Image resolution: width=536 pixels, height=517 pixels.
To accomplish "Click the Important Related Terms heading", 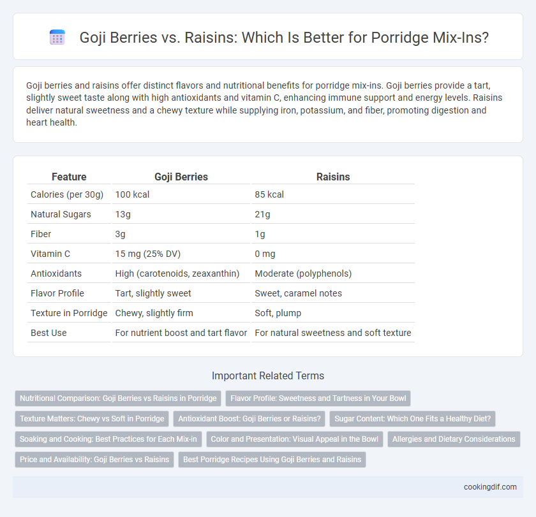I will click(x=268, y=375).
